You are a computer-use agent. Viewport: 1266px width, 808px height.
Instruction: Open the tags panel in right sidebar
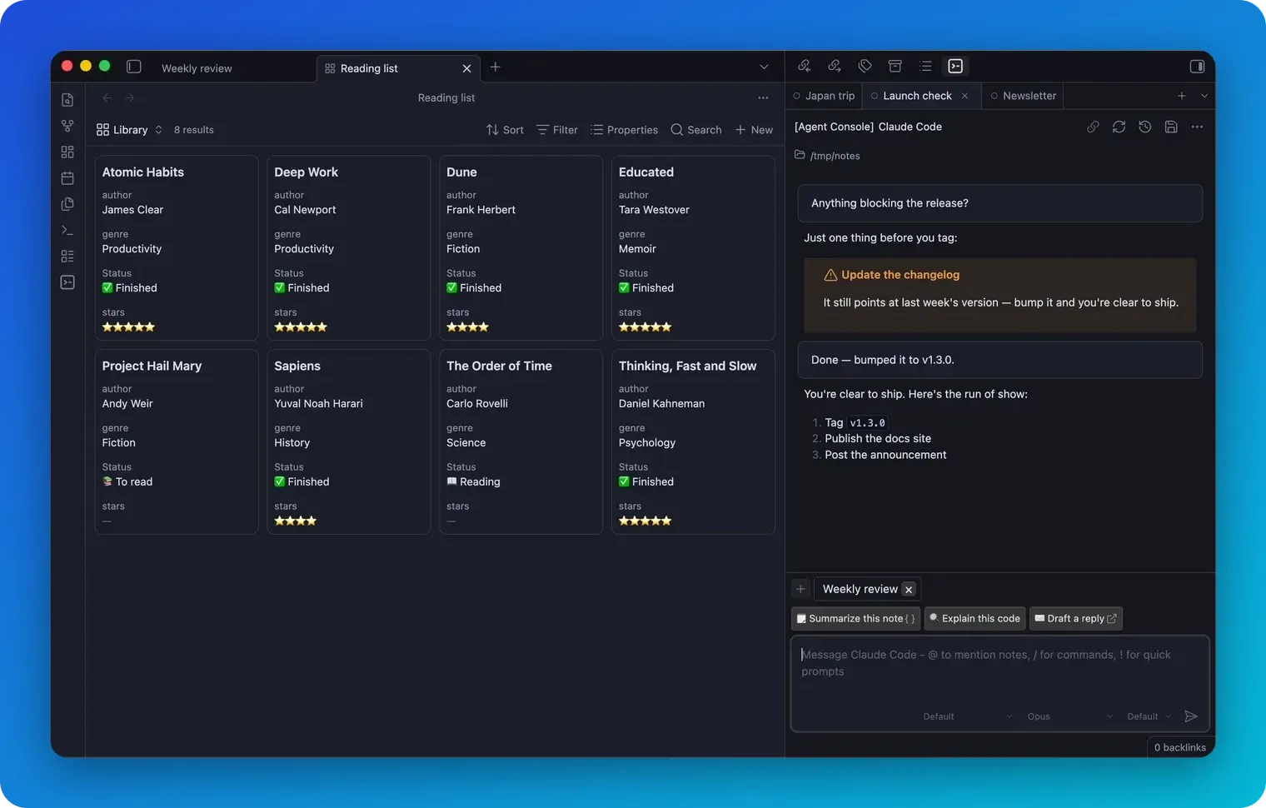[x=865, y=66]
